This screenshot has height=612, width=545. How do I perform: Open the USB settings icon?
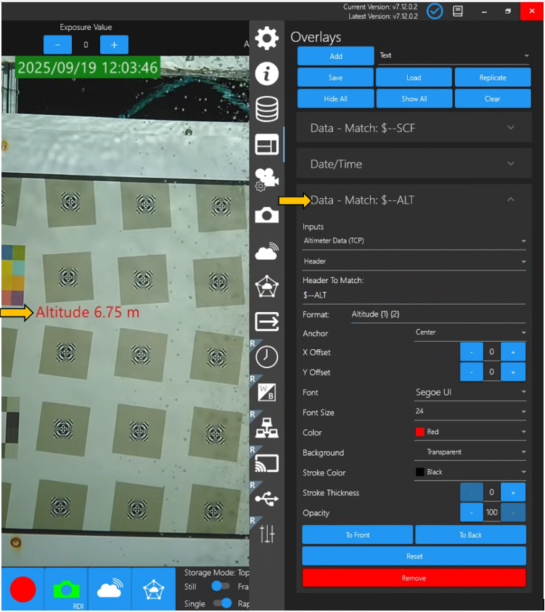pyautogui.click(x=267, y=499)
